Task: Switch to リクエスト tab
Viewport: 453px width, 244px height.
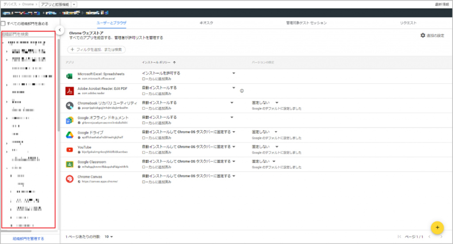Action: [x=408, y=23]
